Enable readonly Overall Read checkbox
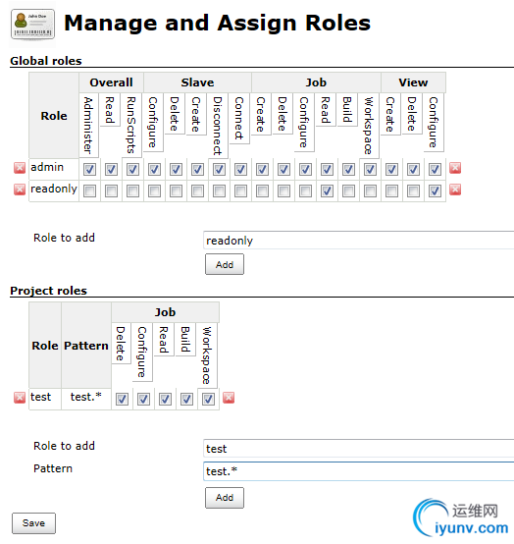 point(111,190)
